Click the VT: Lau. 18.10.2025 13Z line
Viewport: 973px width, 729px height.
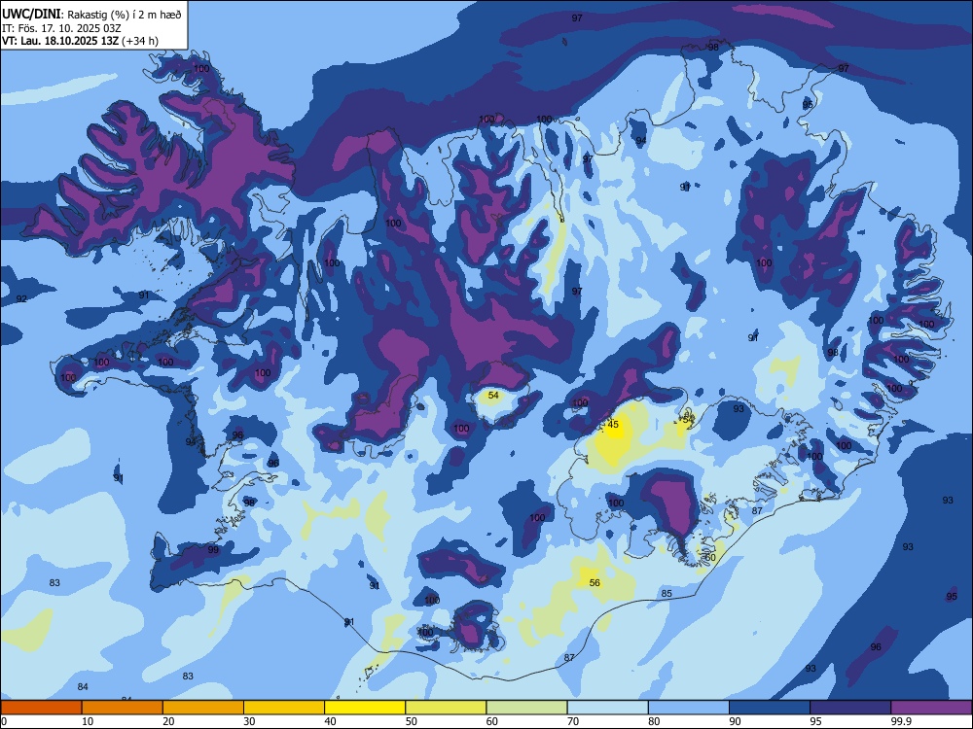point(80,41)
